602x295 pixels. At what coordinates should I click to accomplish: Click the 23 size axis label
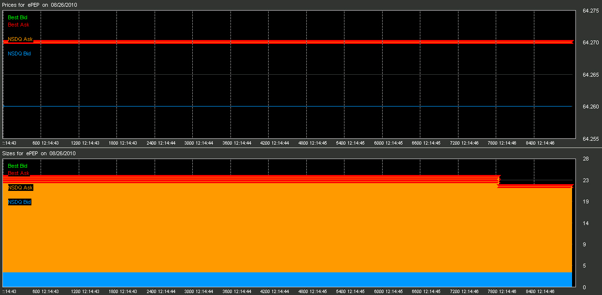586,180
